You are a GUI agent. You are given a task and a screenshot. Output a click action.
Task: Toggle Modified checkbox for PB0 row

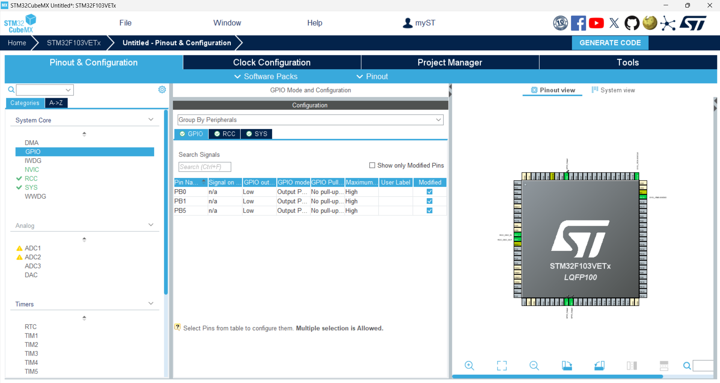click(x=429, y=191)
